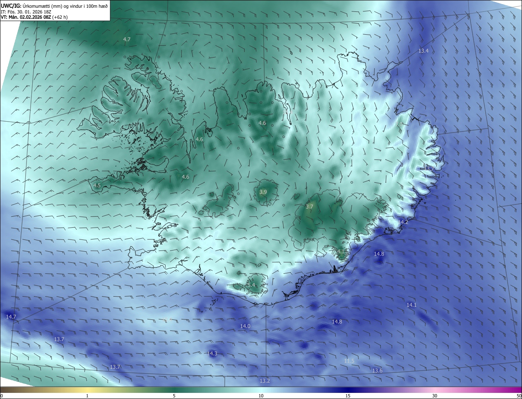
Task: Click the 4.7 value label on the map
Action: [x=127, y=39]
